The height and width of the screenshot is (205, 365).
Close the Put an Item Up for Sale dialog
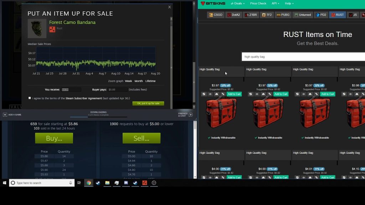pyautogui.click(x=169, y=7)
